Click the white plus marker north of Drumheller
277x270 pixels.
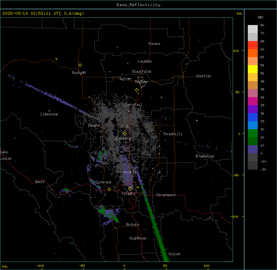tap(197, 120)
